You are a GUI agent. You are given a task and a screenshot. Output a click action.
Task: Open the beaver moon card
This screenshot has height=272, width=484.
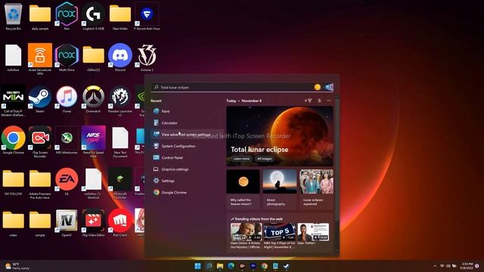pos(243,189)
